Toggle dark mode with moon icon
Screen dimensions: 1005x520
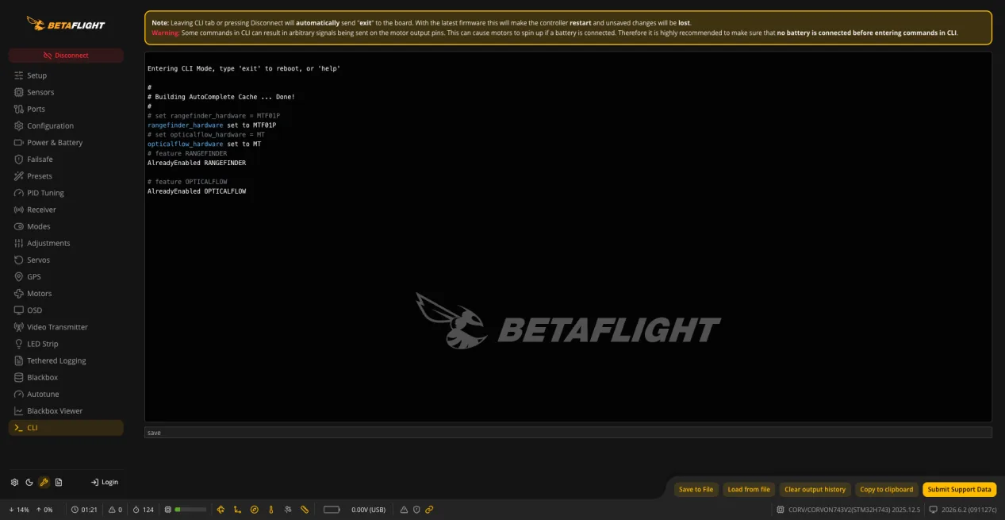coord(29,482)
